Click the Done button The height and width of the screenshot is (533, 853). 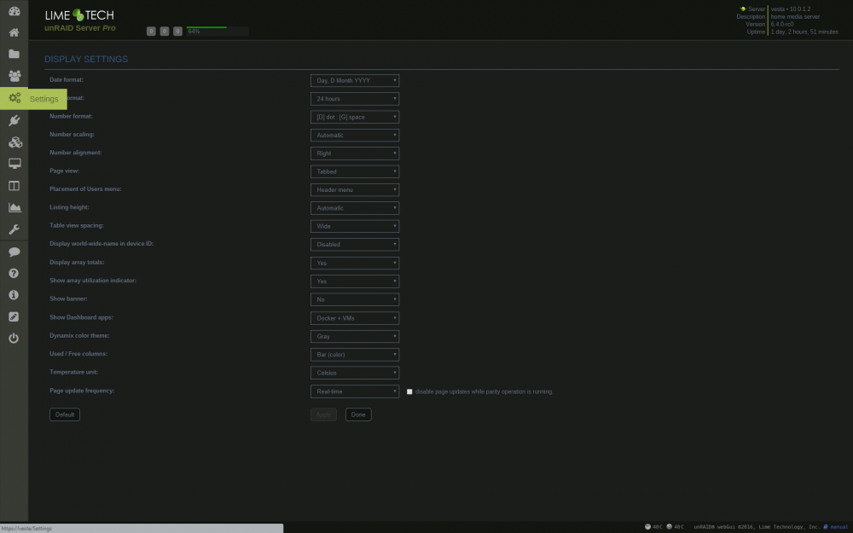click(358, 414)
